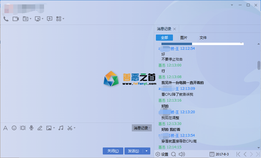Screen dimensions: 261x158
Task: Start a video call with the camera icon
Action: [x=16, y=19]
